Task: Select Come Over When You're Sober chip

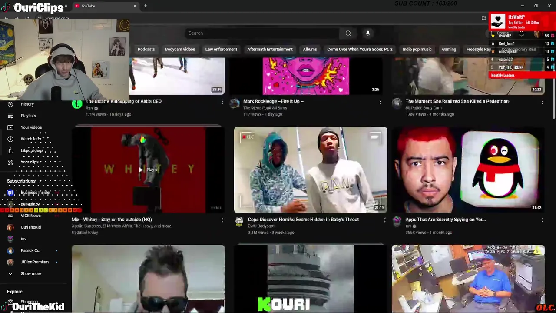Action: [360, 49]
